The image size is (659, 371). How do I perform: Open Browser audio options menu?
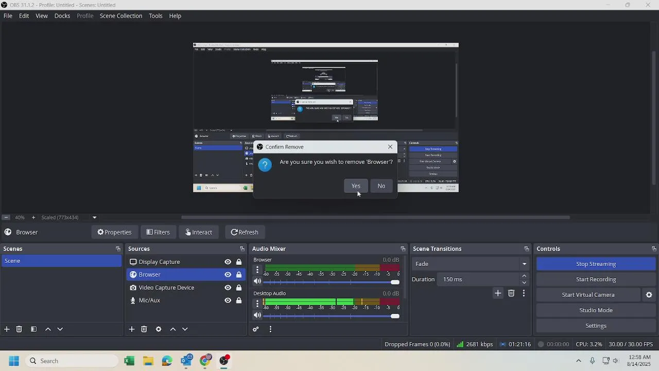click(257, 269)
